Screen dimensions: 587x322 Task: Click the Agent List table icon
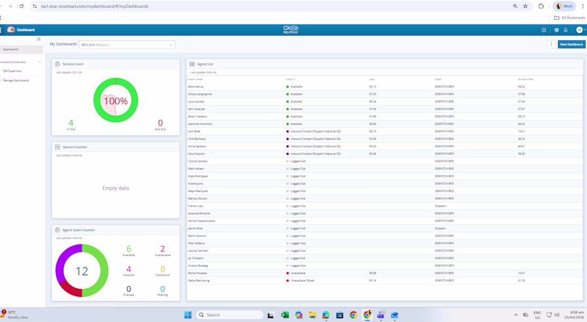(x=192, y=64)
